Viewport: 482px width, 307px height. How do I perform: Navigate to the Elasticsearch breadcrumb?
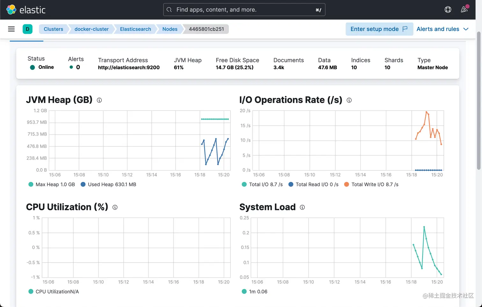coord(135,29)
